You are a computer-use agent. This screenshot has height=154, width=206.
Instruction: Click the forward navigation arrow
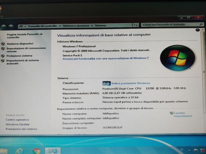point(11,26)
